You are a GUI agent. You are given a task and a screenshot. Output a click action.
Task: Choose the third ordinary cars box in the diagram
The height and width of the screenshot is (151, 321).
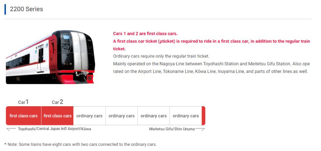153,116
